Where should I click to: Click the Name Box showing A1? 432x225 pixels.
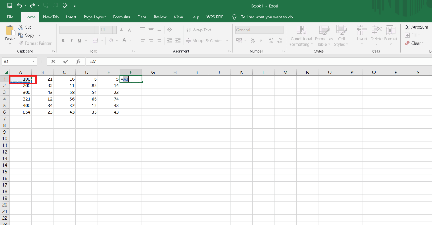(19, 62)
